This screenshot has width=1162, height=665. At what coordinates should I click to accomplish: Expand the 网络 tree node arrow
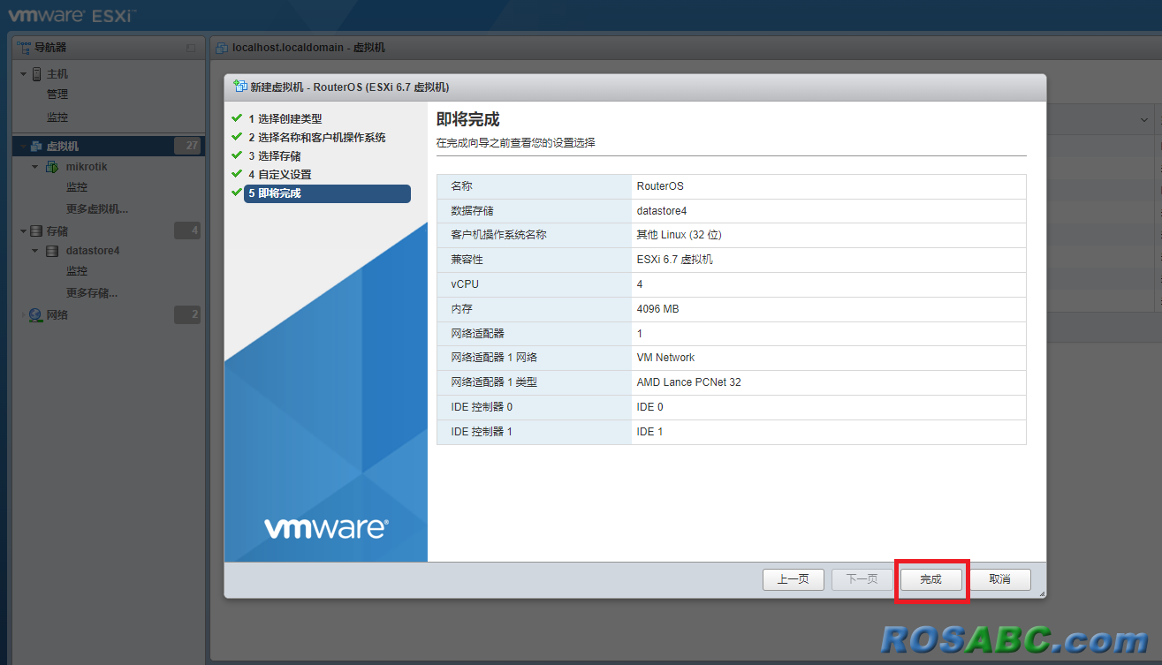[x=23, y=315]
